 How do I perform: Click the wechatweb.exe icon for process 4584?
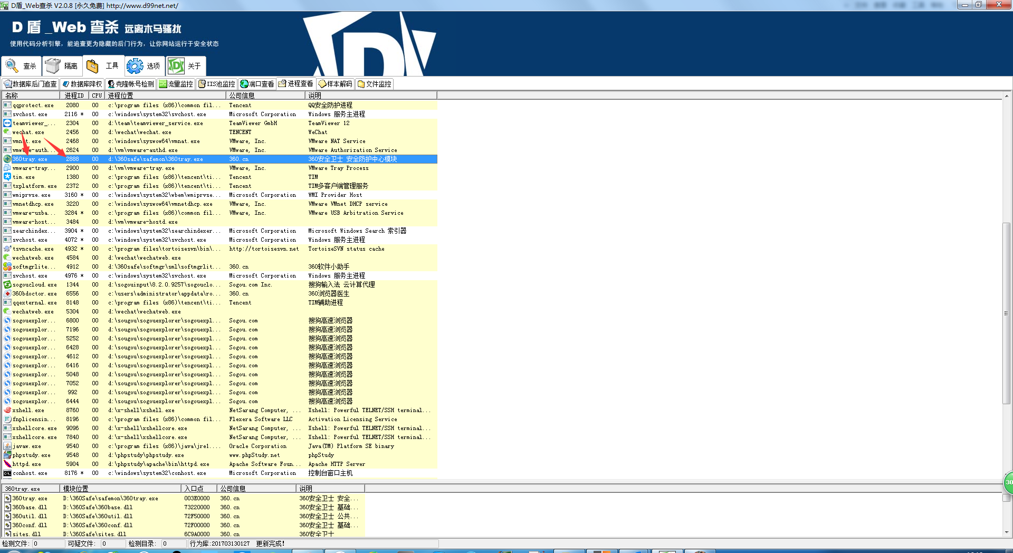(x=7, y=258)
